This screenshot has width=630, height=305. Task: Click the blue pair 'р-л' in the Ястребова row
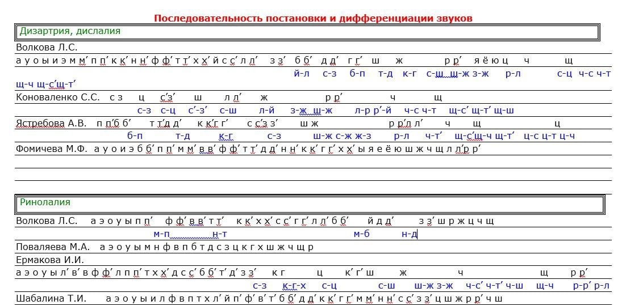(x=402, y=136)
